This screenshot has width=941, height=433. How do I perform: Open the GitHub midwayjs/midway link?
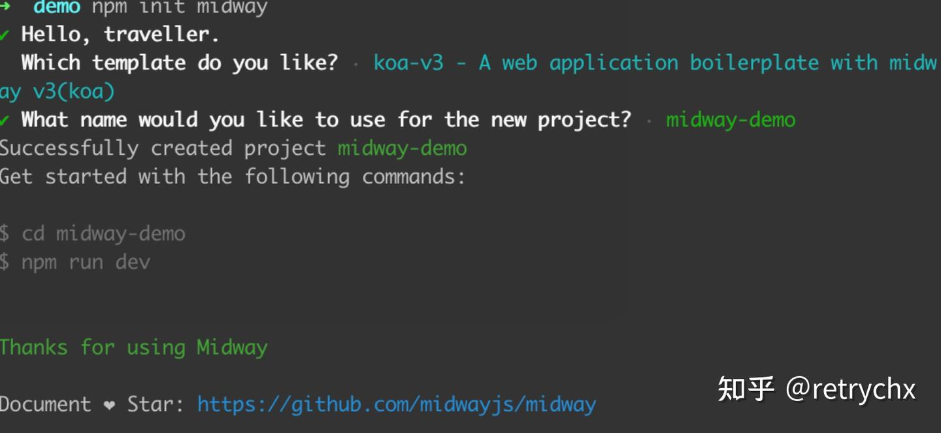coord(397,405)
